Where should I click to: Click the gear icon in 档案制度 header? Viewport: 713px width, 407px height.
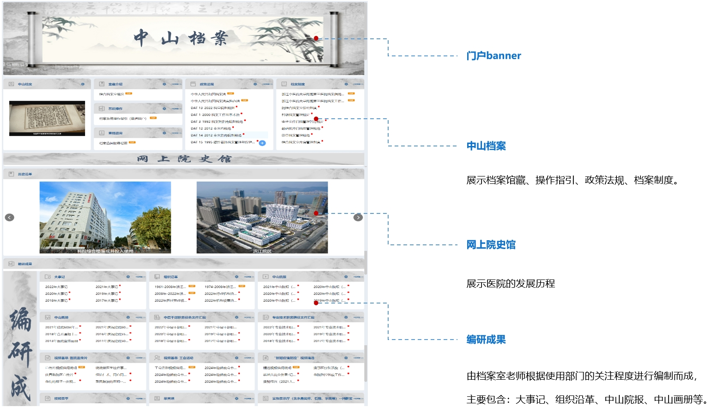(346, 84)
